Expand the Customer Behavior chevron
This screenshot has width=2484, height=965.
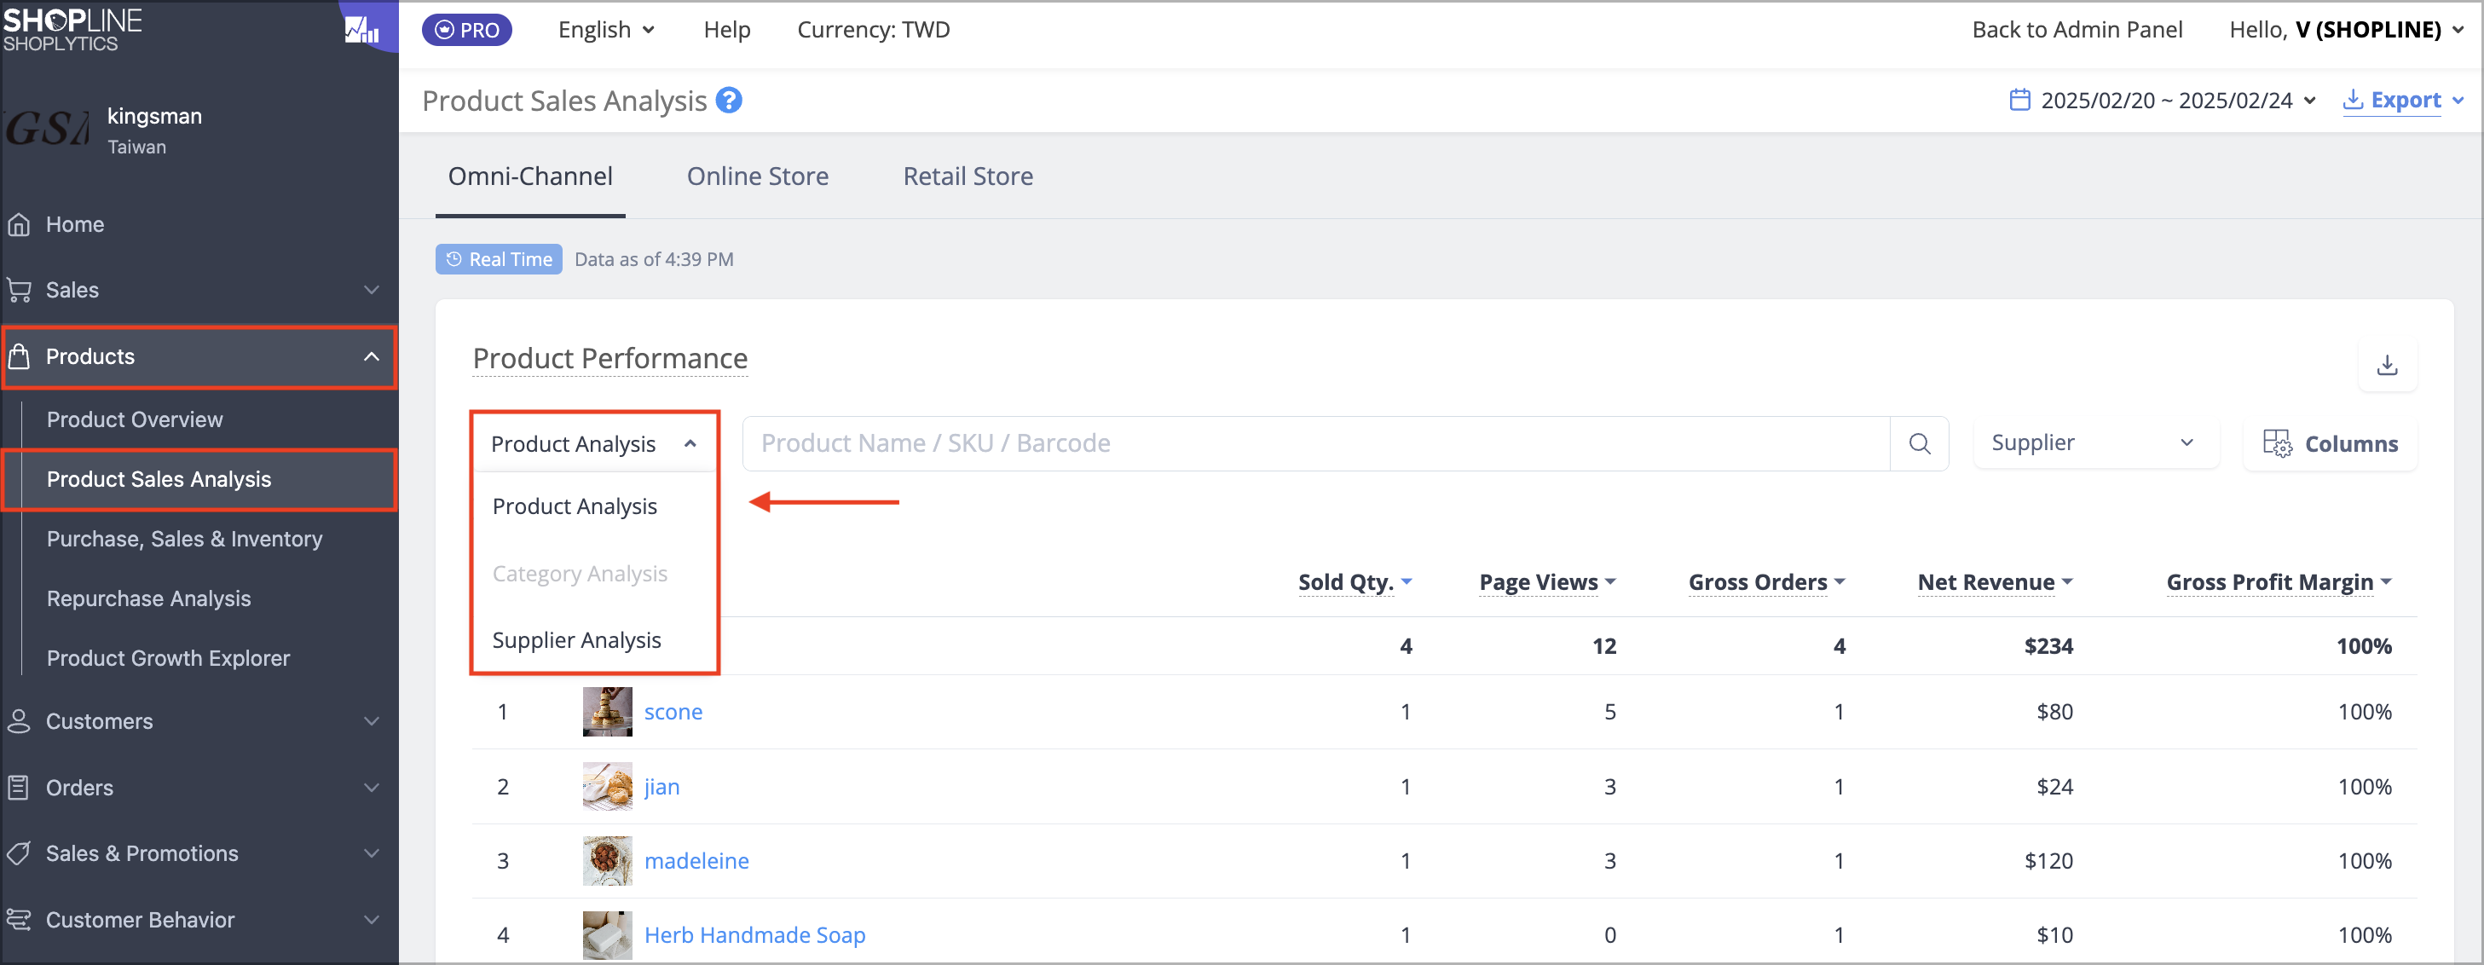[372, 920]
